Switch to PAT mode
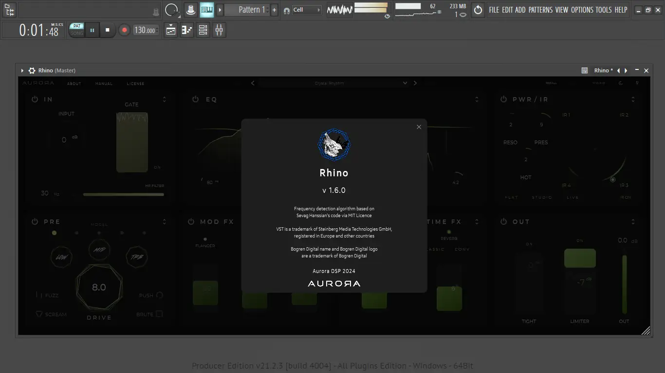The image size is (665, 373). pyautogui.click(x=77, y=26)
